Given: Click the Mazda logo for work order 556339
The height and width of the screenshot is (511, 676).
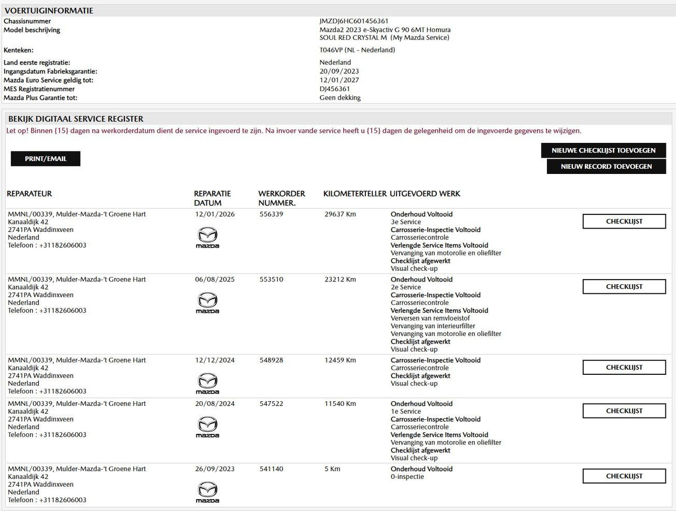Looking at the screenshot, I should [207, 238].
